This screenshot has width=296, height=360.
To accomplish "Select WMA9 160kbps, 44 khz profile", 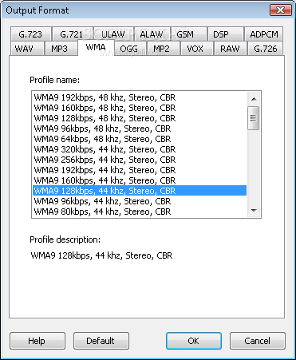I will tap(140, 180).
